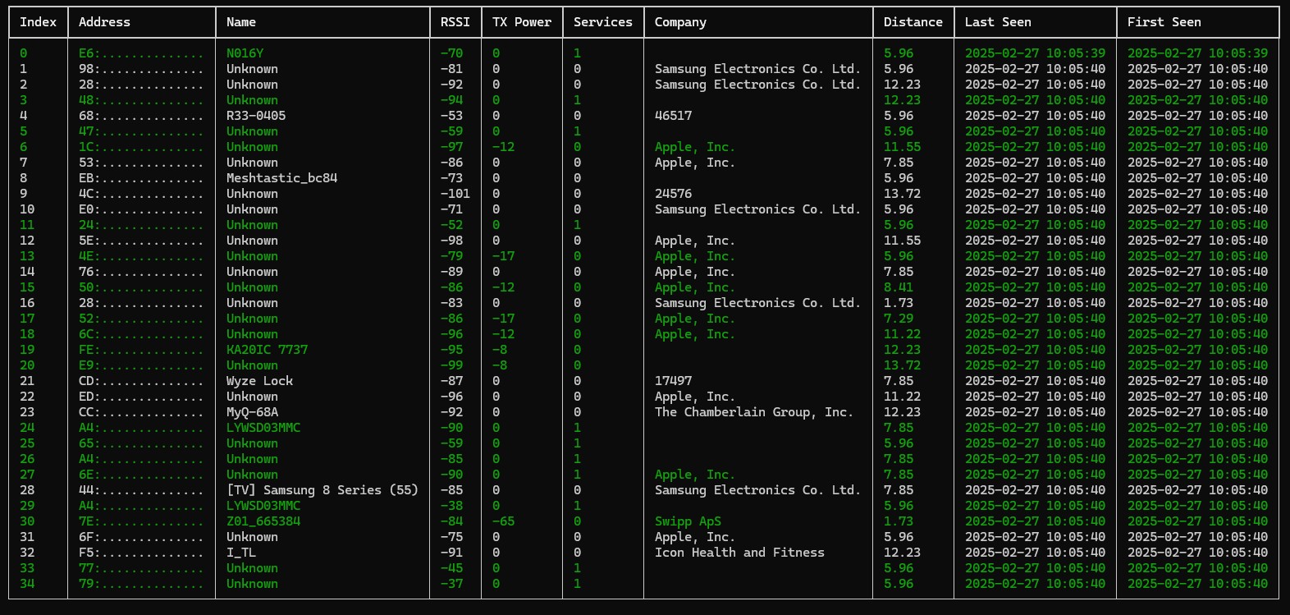Screen dimensions: 1290x615
Task: Click the RSSI value -101
Action: pos(455,194)
